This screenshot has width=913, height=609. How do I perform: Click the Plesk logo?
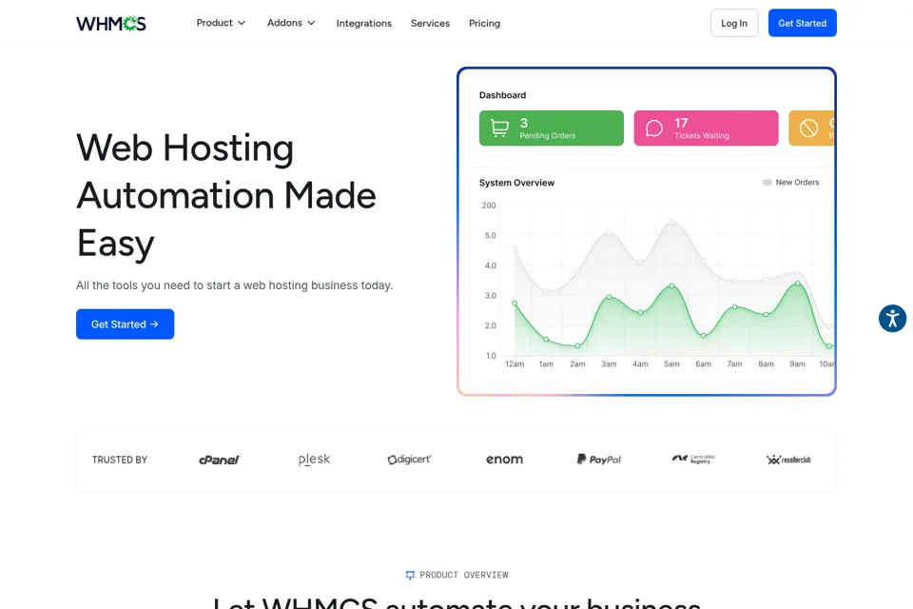(x=314, y=460)
